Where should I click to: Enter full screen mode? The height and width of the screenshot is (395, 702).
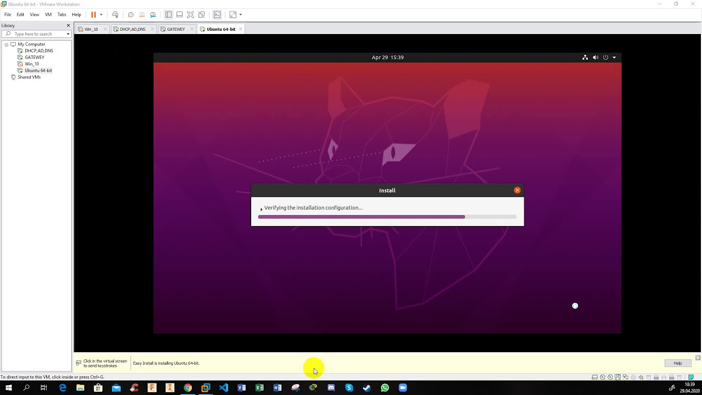point(190,15)
